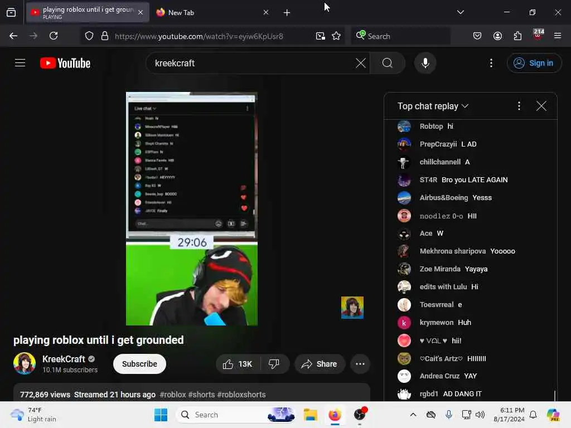Open the KreekCraft channel name link
The width and height of the screenshot is (571, 428).
pos(64,359)
